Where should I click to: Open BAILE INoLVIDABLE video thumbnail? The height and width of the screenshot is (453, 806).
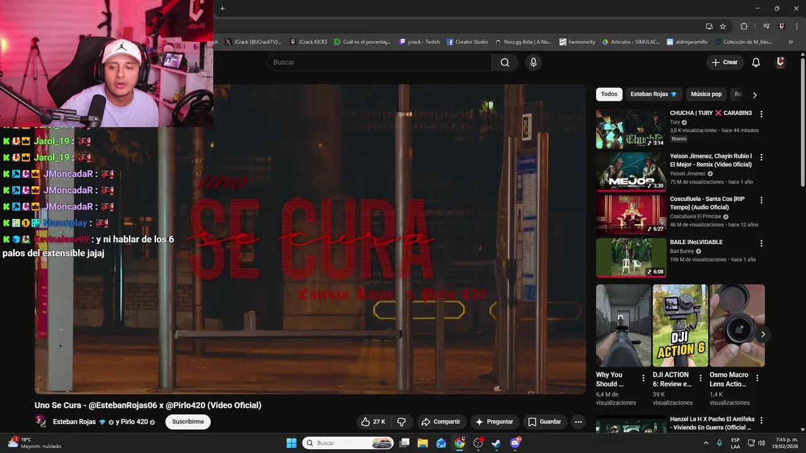[x=631, y=257]
